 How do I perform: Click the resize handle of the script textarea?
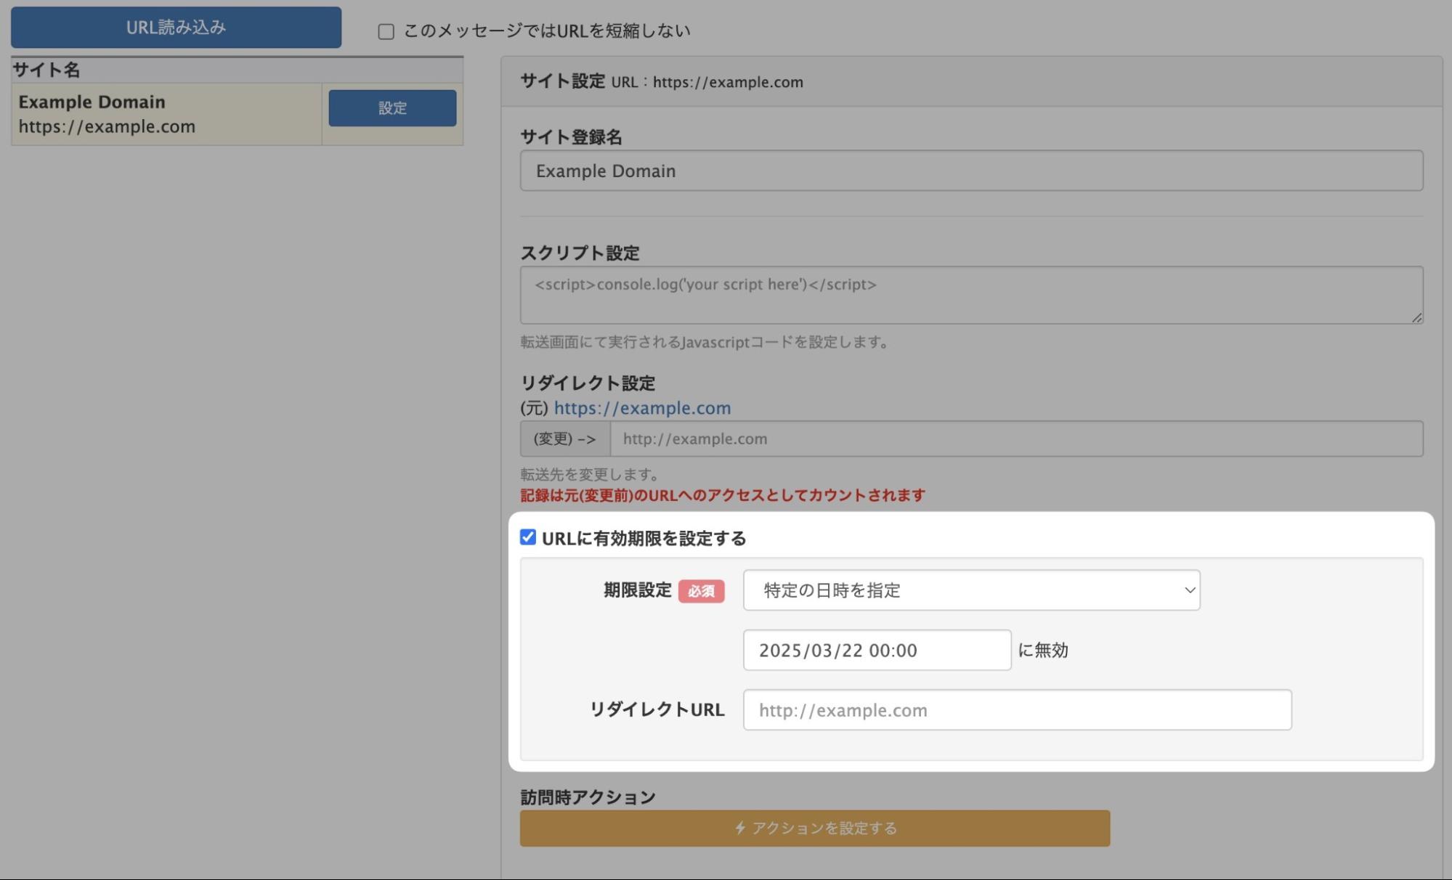[x=1416, y=317]
